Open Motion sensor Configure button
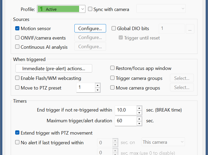This screenshot has width=208, height=155. click(x=90, y=28)
